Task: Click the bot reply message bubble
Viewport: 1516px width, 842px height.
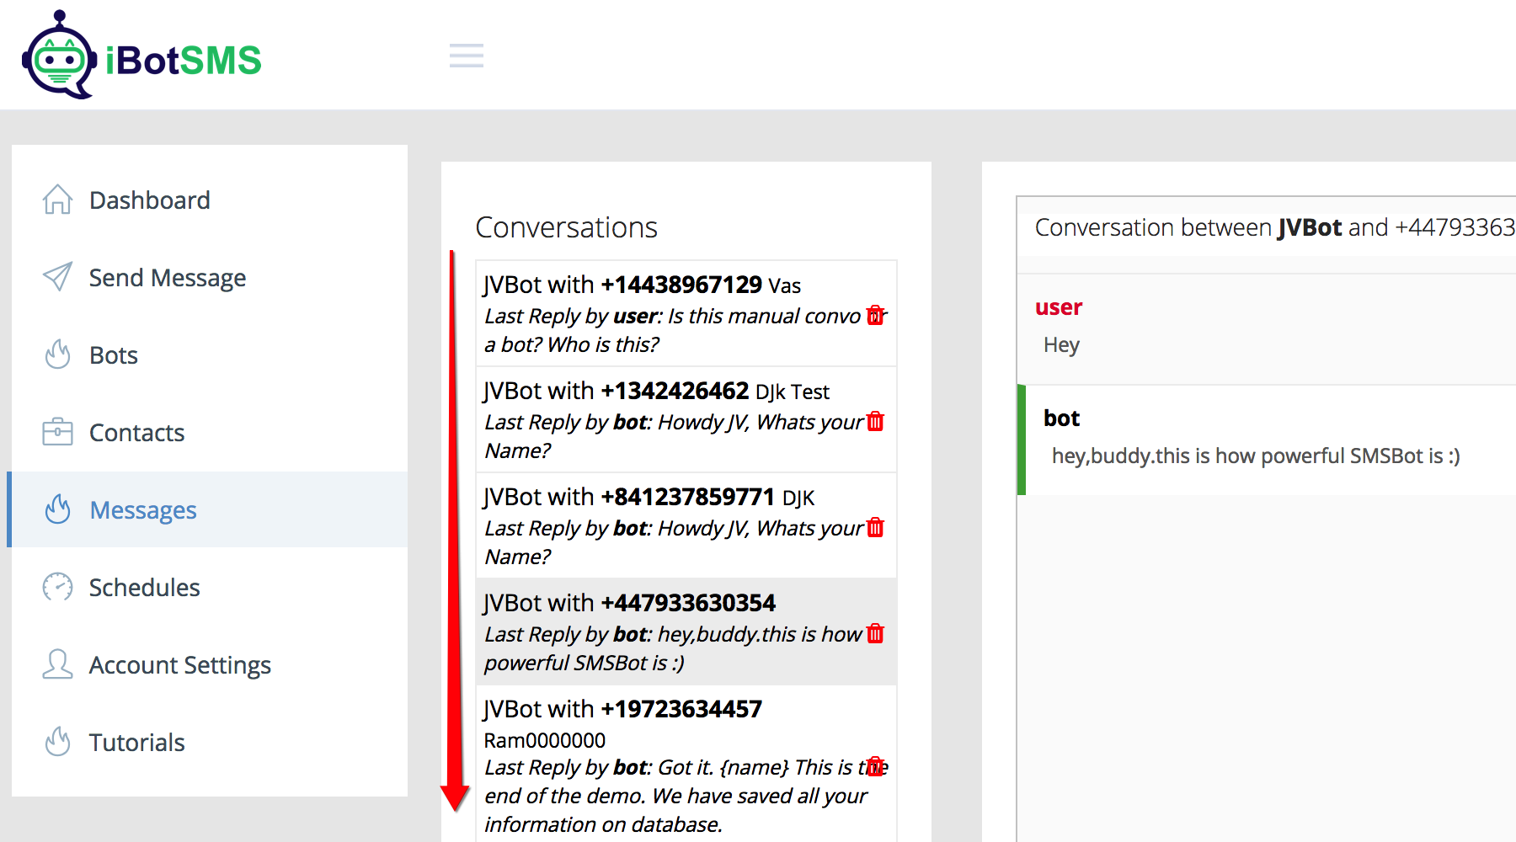Action: (x=1255, y=440)
